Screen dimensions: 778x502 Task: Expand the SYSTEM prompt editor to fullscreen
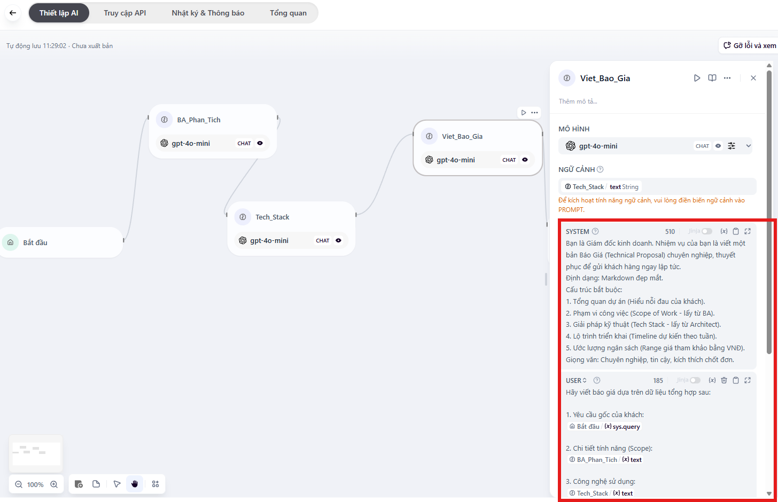[748, 231]
